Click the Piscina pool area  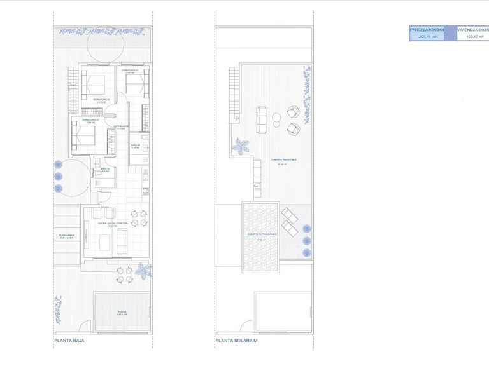(x=122, y=312)
